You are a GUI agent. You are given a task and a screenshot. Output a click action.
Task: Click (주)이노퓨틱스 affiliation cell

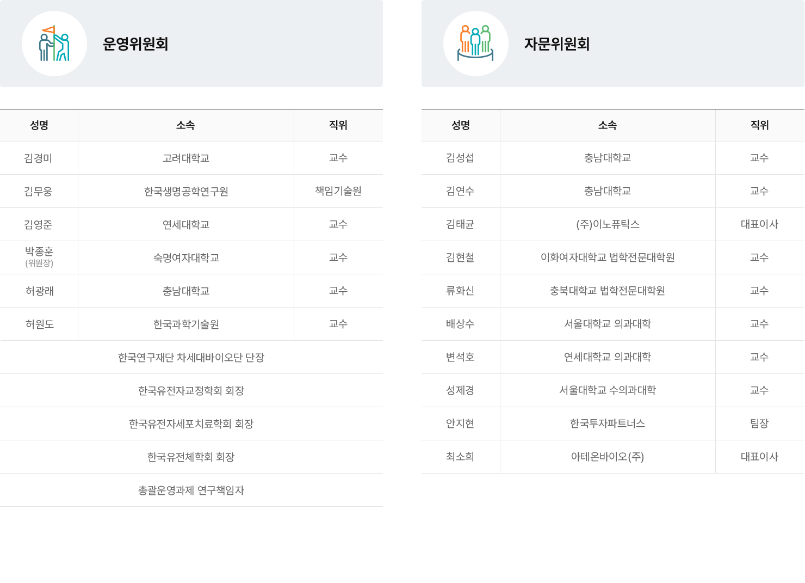pyautogui.click(x=608, y=224)
